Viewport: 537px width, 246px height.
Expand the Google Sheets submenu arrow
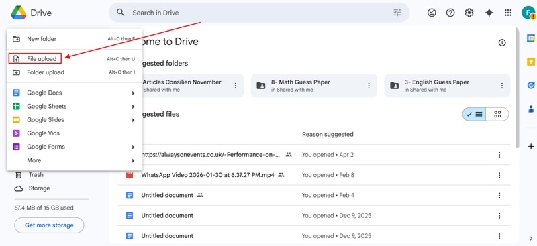click(133, 107)
